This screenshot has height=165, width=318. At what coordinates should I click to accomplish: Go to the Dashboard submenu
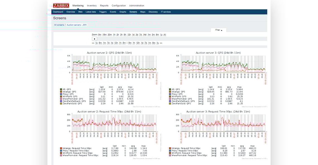[58, 12]
